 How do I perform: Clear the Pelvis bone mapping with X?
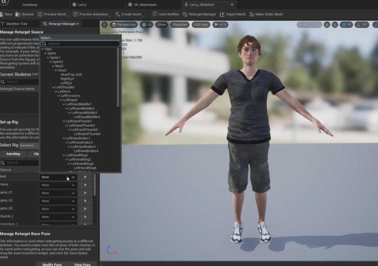point(85,185)
